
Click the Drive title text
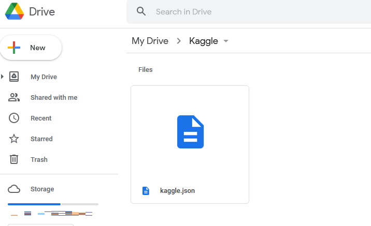pos(42,11)
